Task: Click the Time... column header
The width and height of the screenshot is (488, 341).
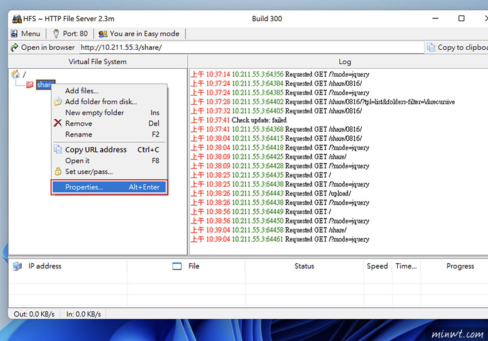Action: pyautogui.click(x=406, y=266)
